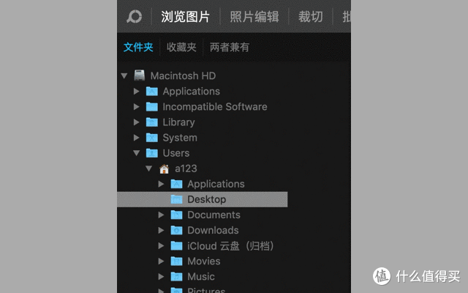Expand the System folder arrow

[x=137, y=138]
